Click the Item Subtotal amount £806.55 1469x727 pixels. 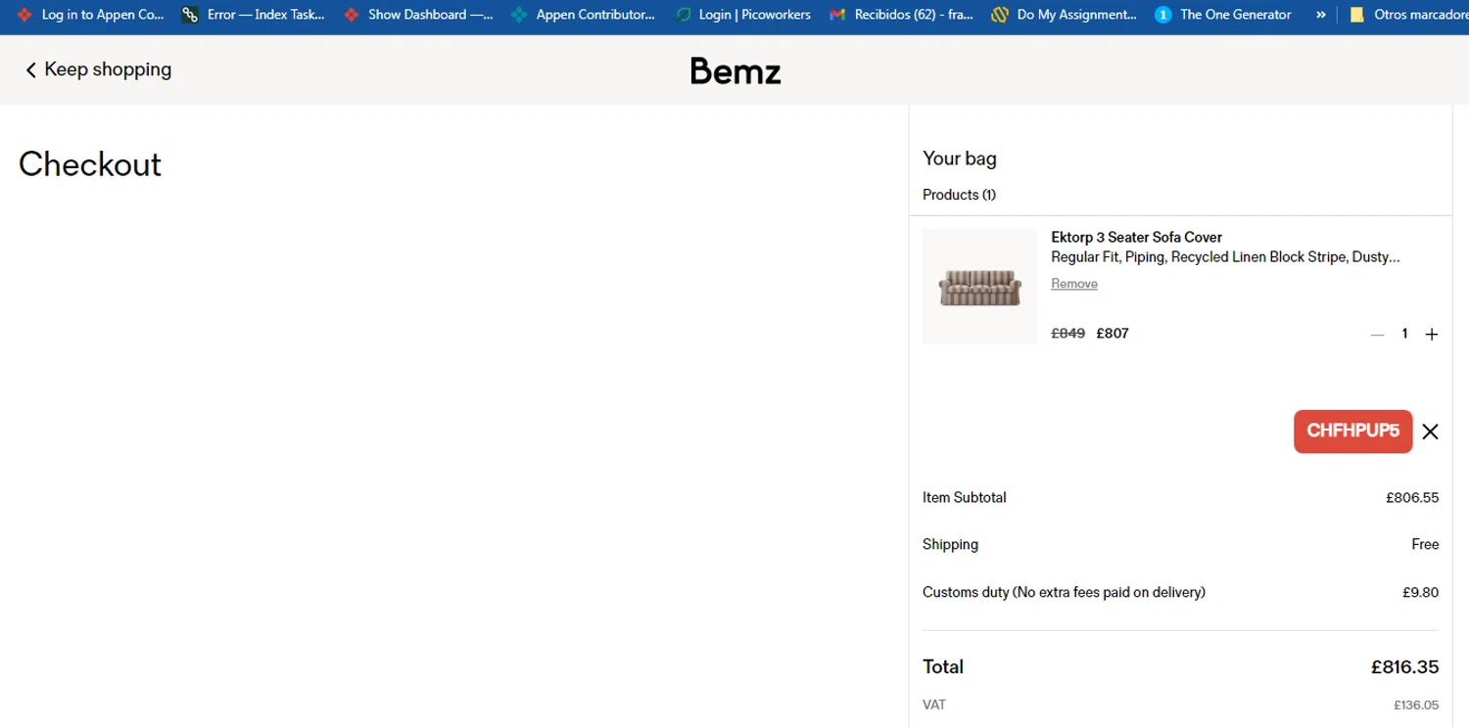click(x=1412, y=498)
